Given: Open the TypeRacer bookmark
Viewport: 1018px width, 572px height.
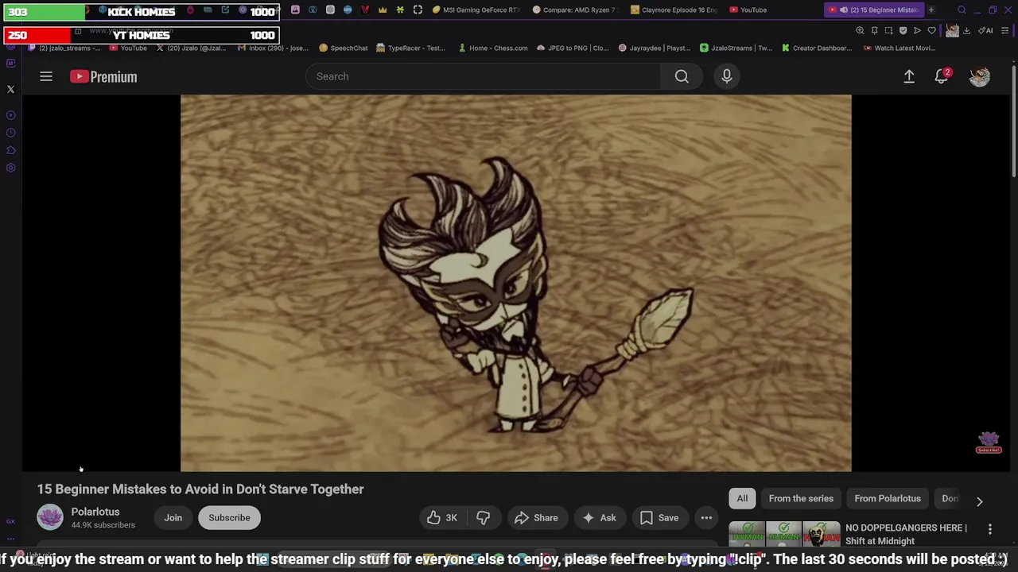Looking at the screenshot, I should 410,48.
